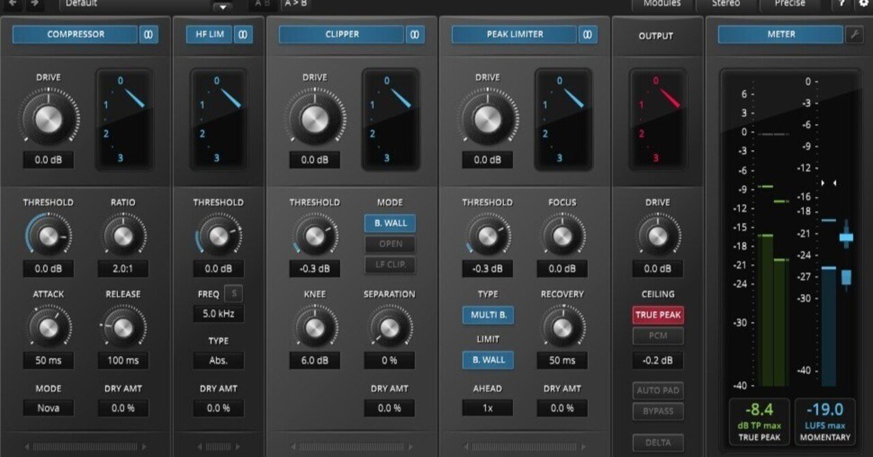This screenshot has height=457, width=873.
Task: Click the Peak Limiter THRESHOLD knob
Action: pyautogui.click(x=488, y=237)
